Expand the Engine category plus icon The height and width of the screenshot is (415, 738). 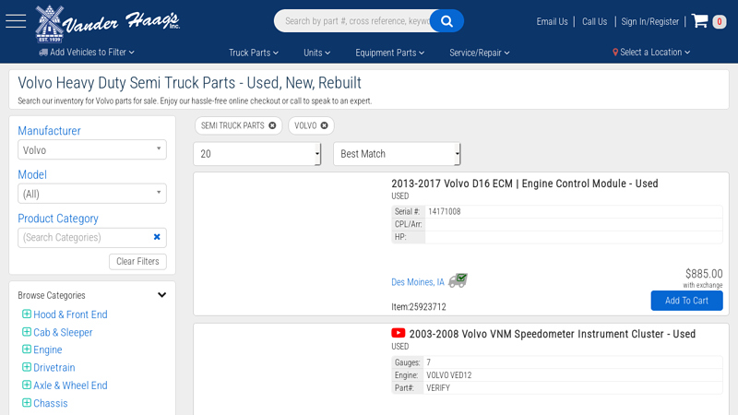click(x=27, y=350)
